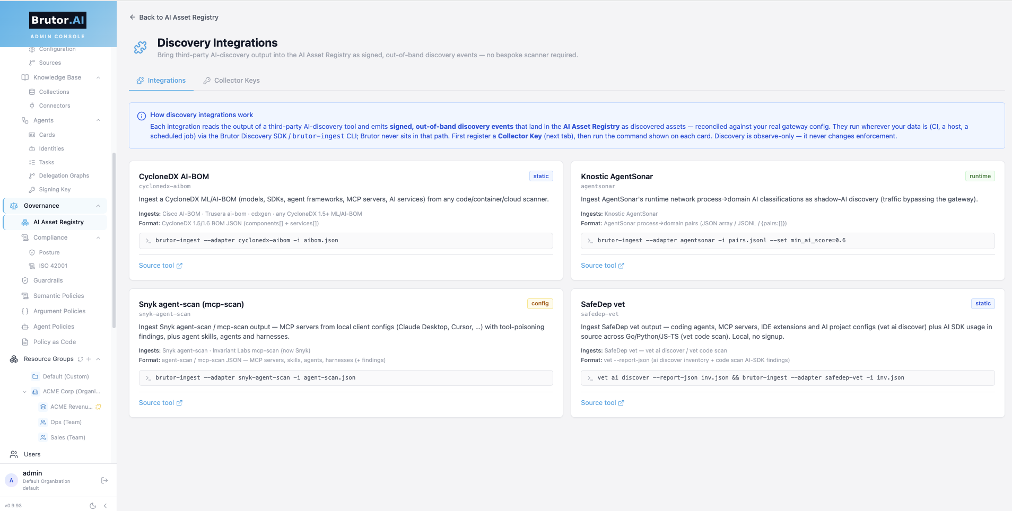
Task: Click the static badge on SafeDep vet card
Action: (x=983, y=304)
